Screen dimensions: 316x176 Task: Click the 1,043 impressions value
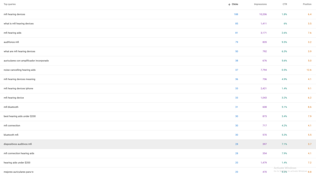(264, 98)
